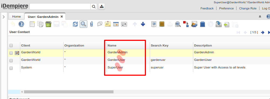Viewport: 270px width, 99px height.
Task: Open Chat speech bubbles icon
Action: (100, 24)
